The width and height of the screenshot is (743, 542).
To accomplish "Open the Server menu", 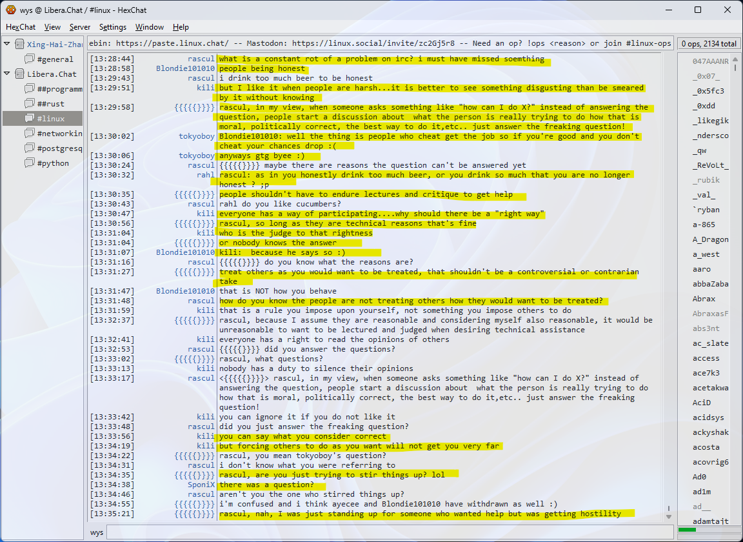I will click(x=80, y=27).
